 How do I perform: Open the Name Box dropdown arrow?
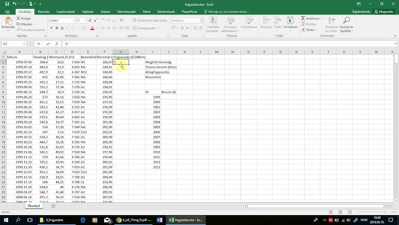tap(24, 44)
